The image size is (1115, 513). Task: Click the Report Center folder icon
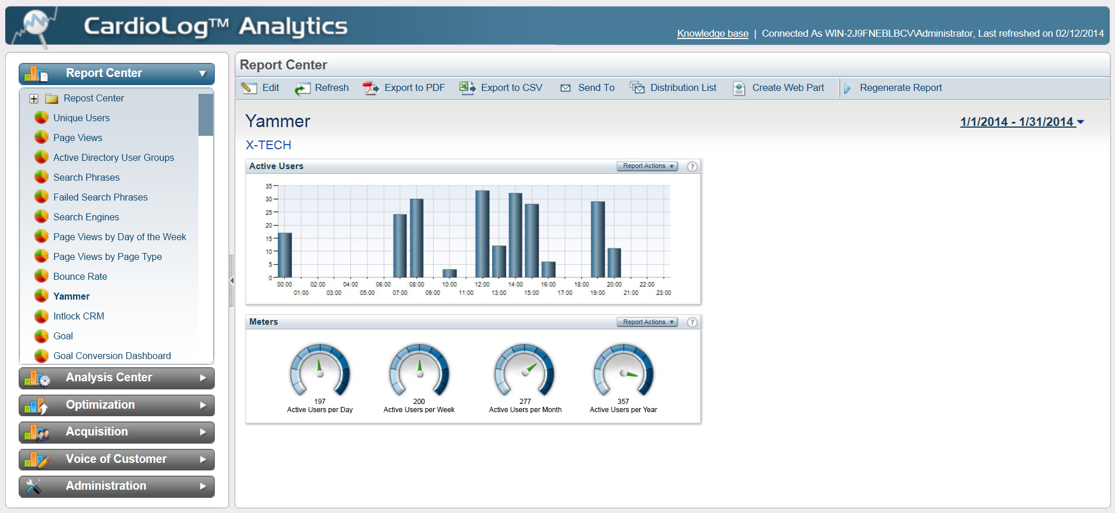coord(52,99)
